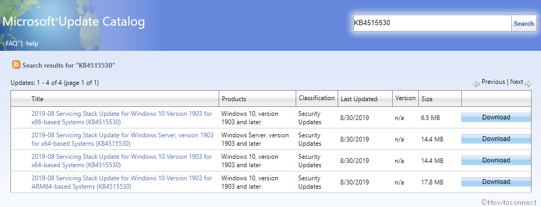Click the RSS feed icon
Screen dimensions: 541x207
coord(16,64)
